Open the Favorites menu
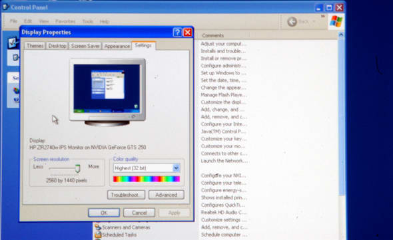 [x=65, y=21]
